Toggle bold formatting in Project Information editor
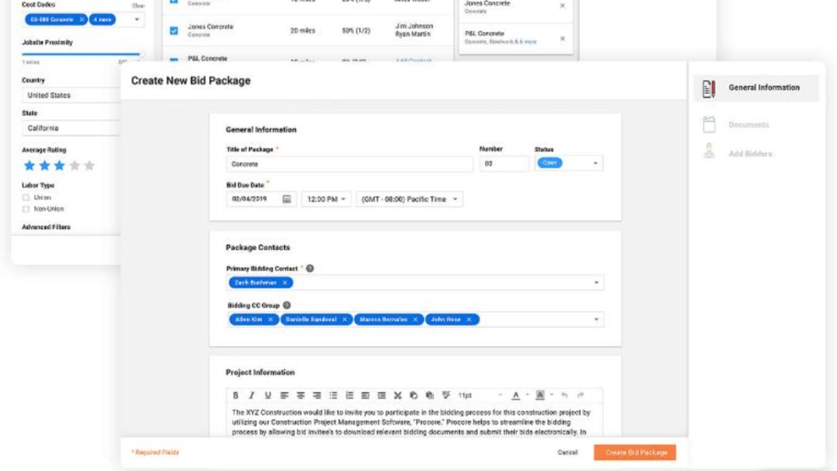The image size is (837, 471). (235, 396)
